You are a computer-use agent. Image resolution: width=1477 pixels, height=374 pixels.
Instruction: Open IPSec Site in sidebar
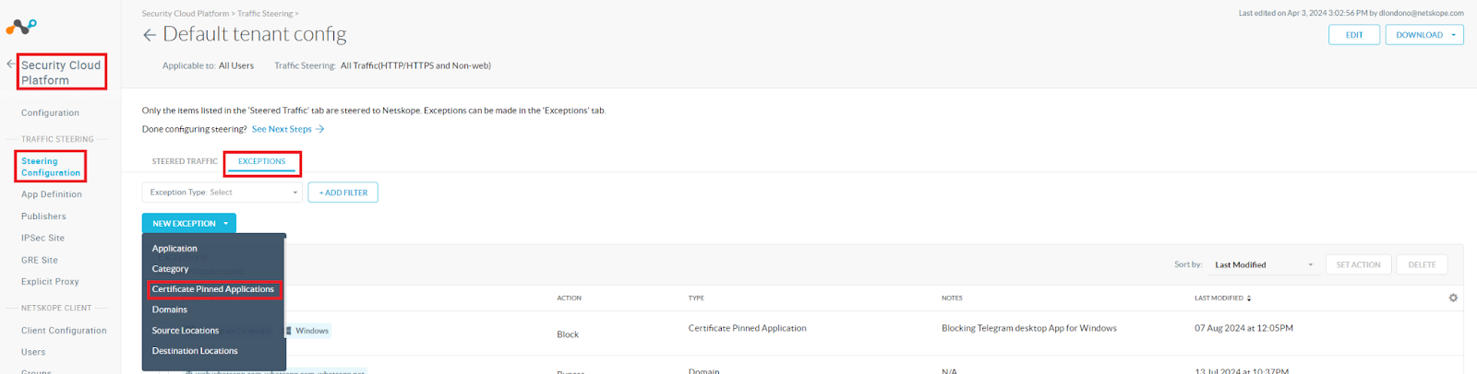coord(42,238)
